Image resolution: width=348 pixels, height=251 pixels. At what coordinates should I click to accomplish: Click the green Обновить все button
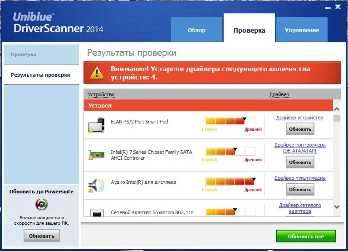[306, 236]
